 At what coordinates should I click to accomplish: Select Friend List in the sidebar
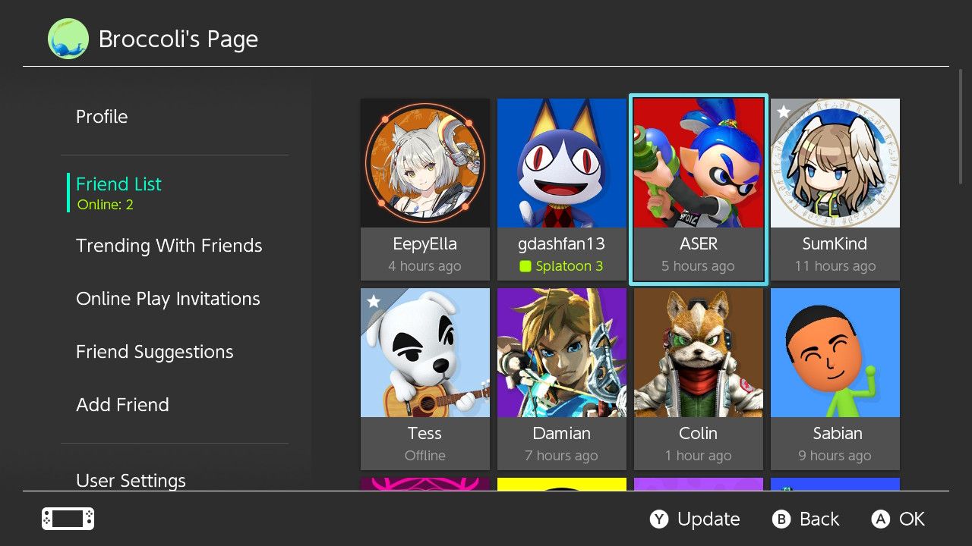pyautogui.click(x=118, y=184)
